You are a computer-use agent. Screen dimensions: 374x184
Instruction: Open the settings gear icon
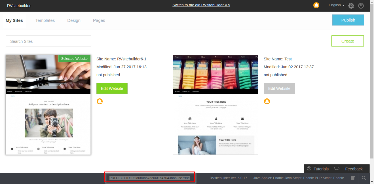(351, 6)
